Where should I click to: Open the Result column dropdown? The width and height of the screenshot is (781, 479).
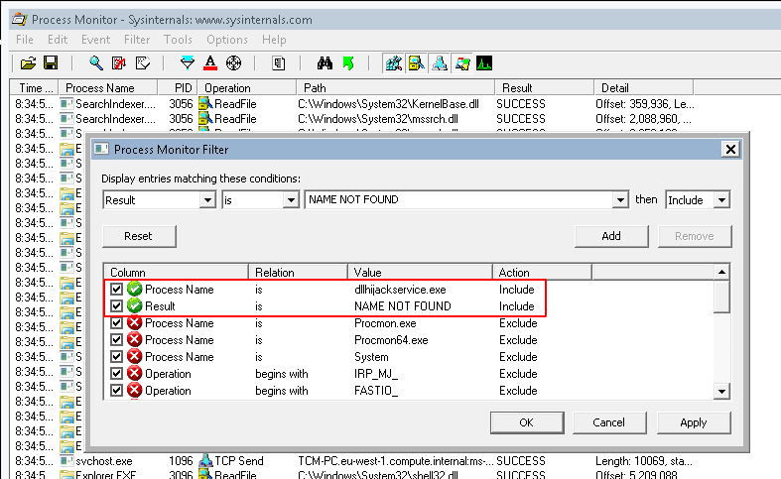(x=206, y=200)
